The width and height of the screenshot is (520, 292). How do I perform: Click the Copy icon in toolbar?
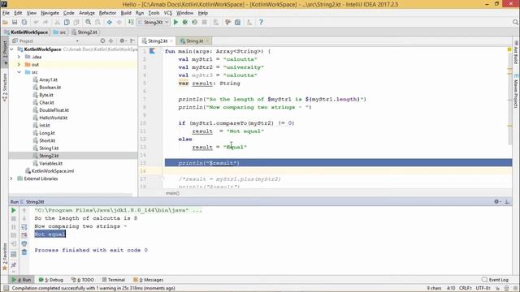pos(67,22)
